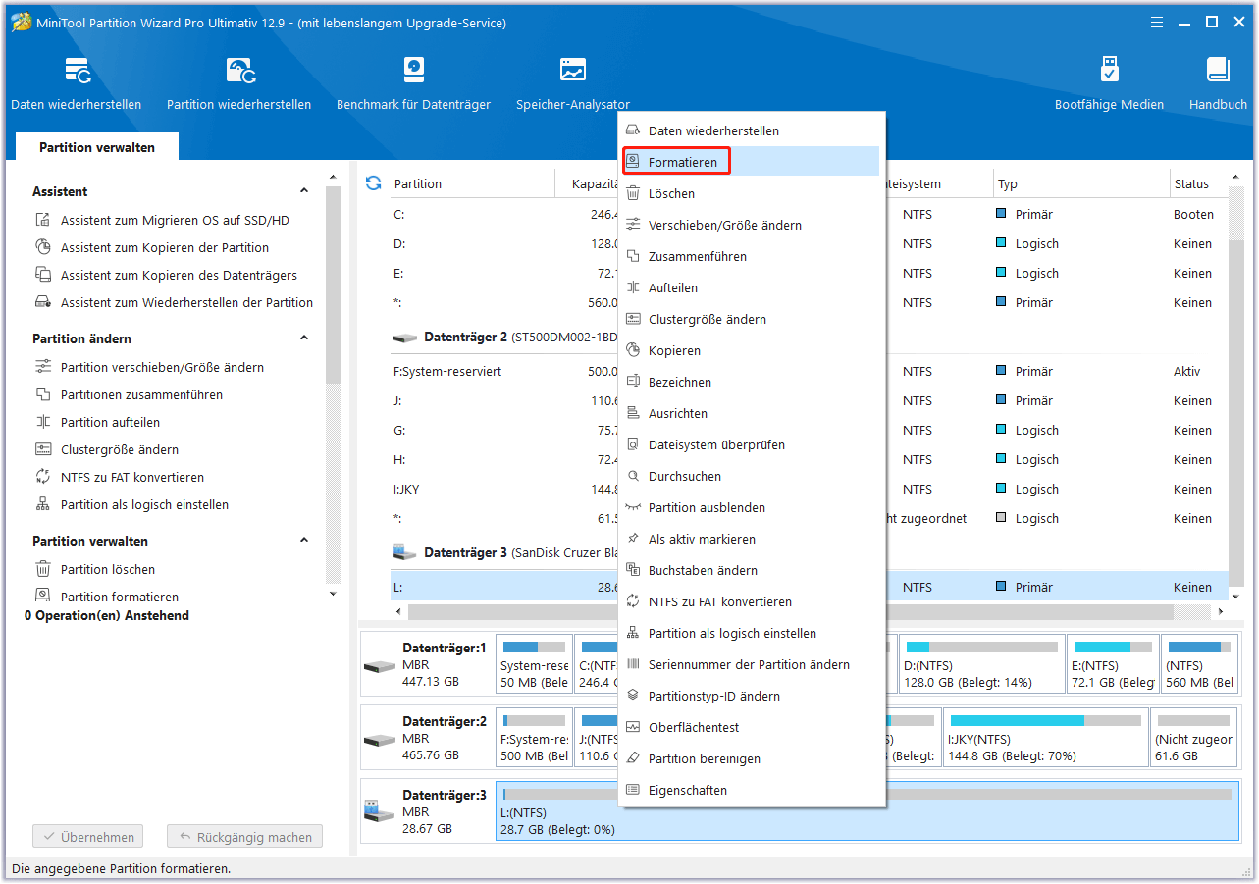
Task: Collapse the Partition ändern section
Action: pyautogui.click(x=304, y=338)
